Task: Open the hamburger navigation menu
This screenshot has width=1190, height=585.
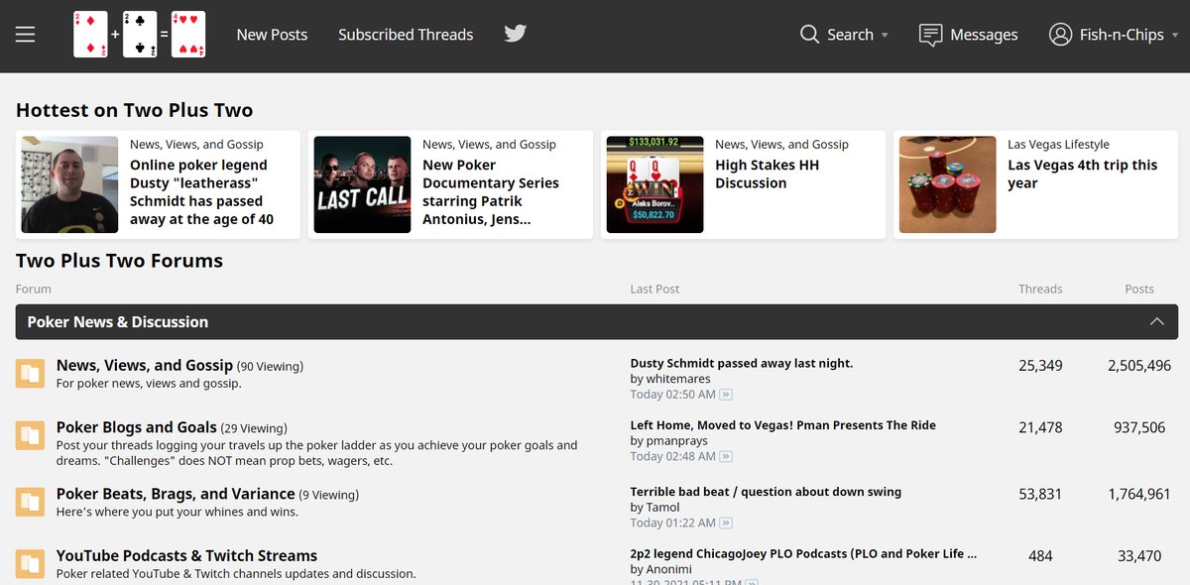Action: click(x=25, y=35)
